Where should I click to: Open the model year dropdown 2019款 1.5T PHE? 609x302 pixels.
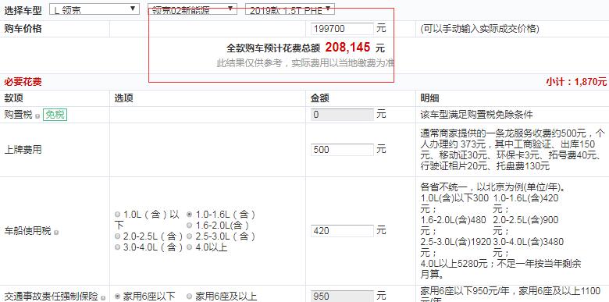click(290, 9)
